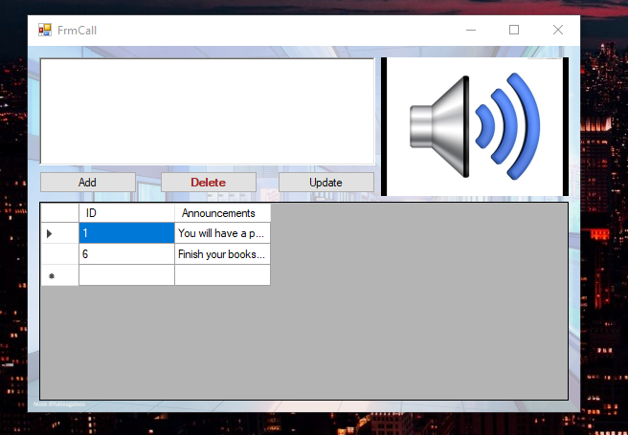Click the Add button
Image resolution: width=628 pixels, height=435 pixels.
(x=88, y=183)
